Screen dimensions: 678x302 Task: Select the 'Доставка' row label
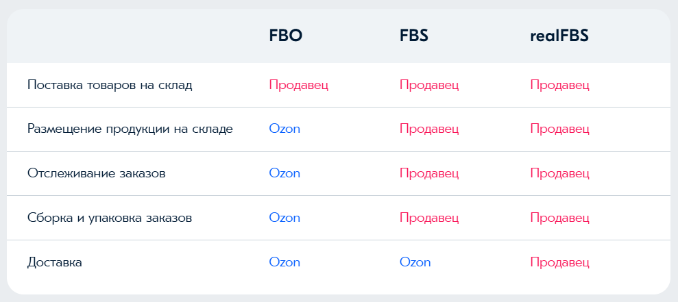coord(54,262)
